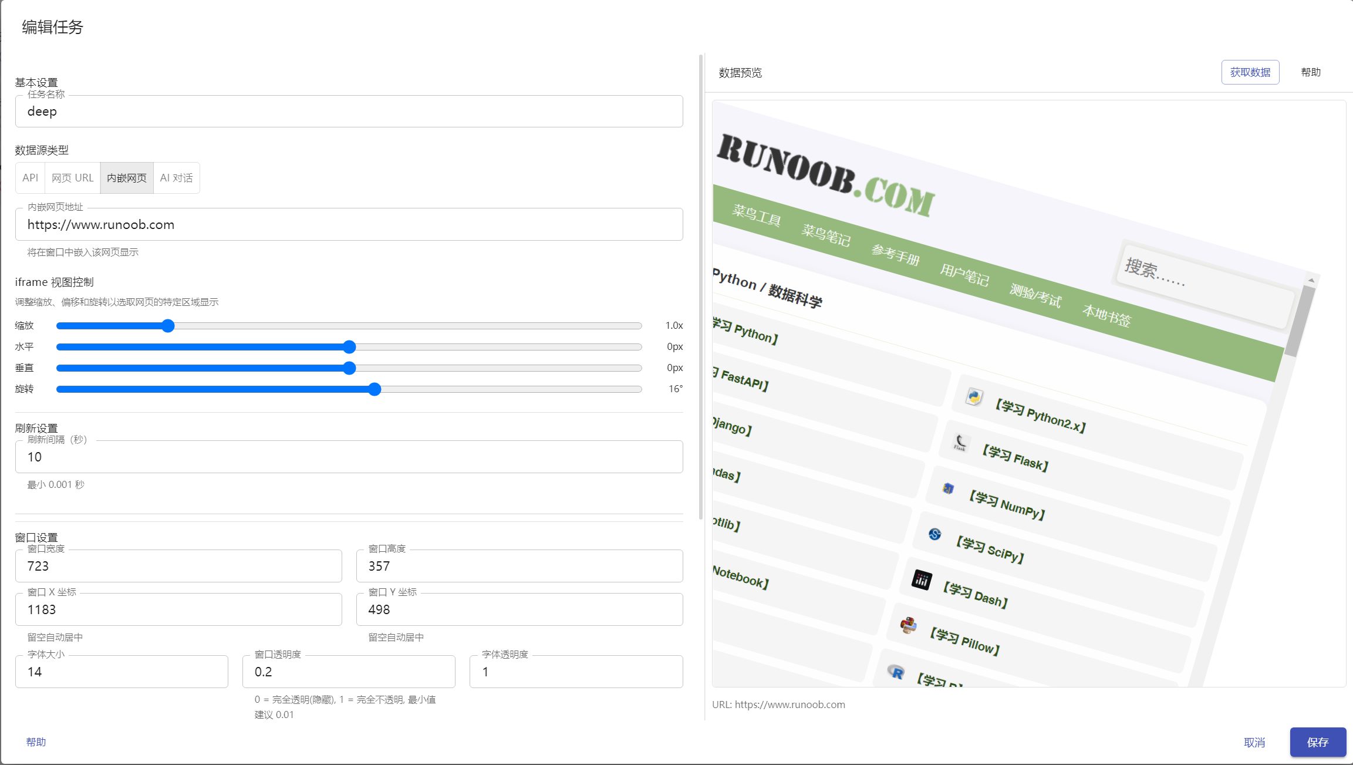This screenshot has height=765, width=1353.
Task: Click the R language icon in preview
Action: 896,672
